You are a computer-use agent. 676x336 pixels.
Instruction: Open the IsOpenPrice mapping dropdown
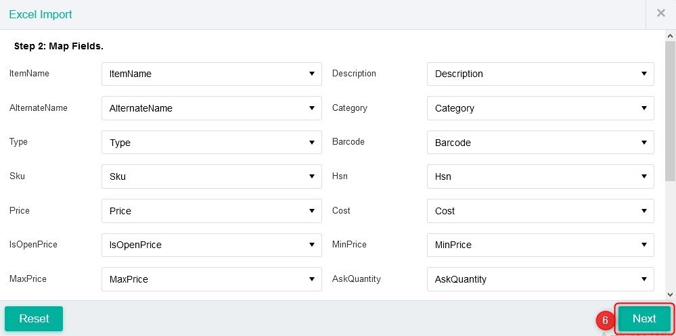tap(211, 245)
